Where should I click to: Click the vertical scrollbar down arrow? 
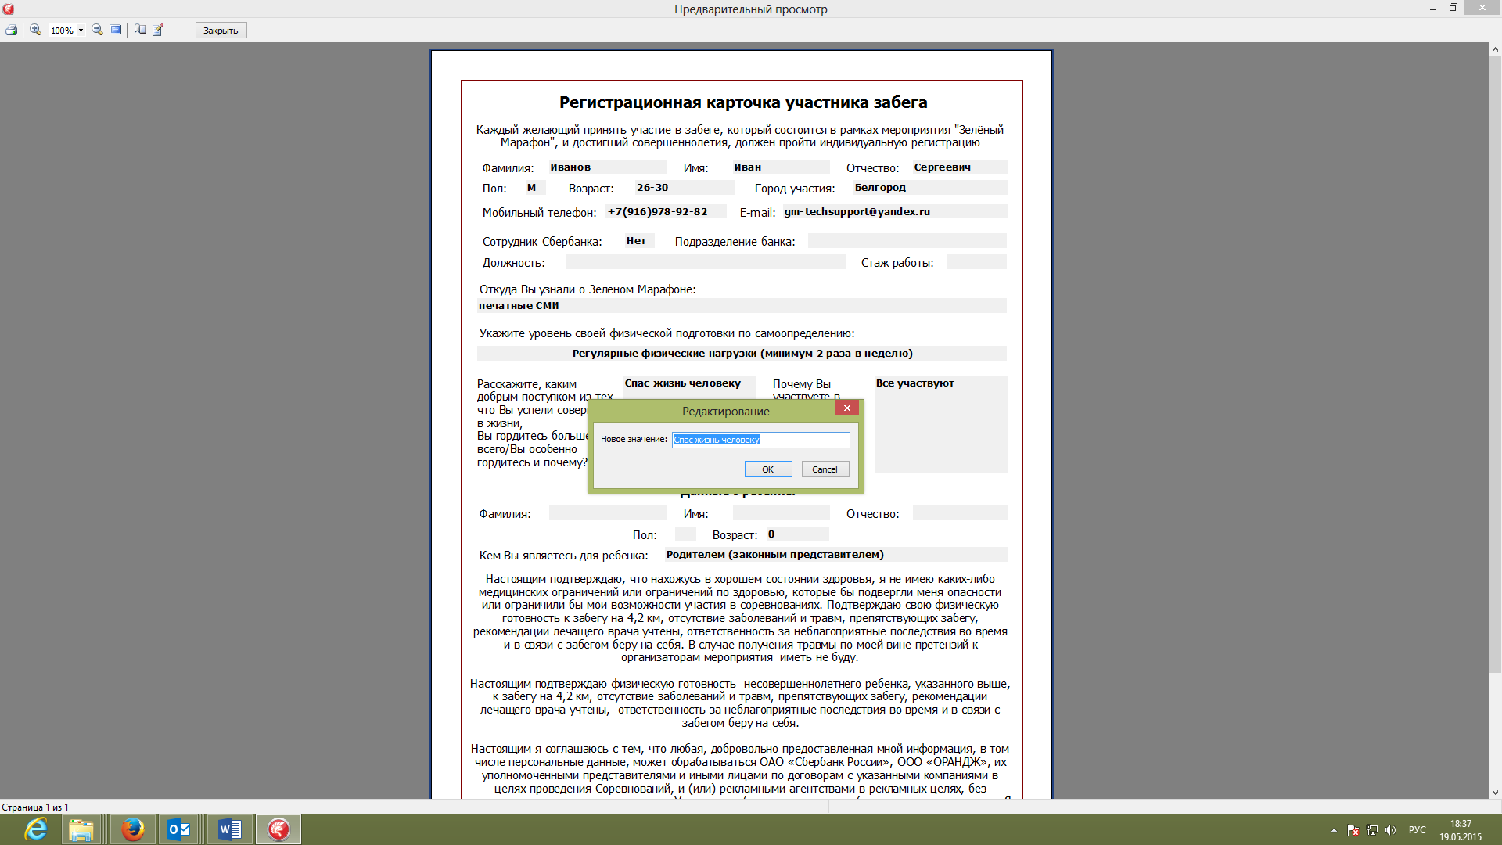tap(1495, 792)
